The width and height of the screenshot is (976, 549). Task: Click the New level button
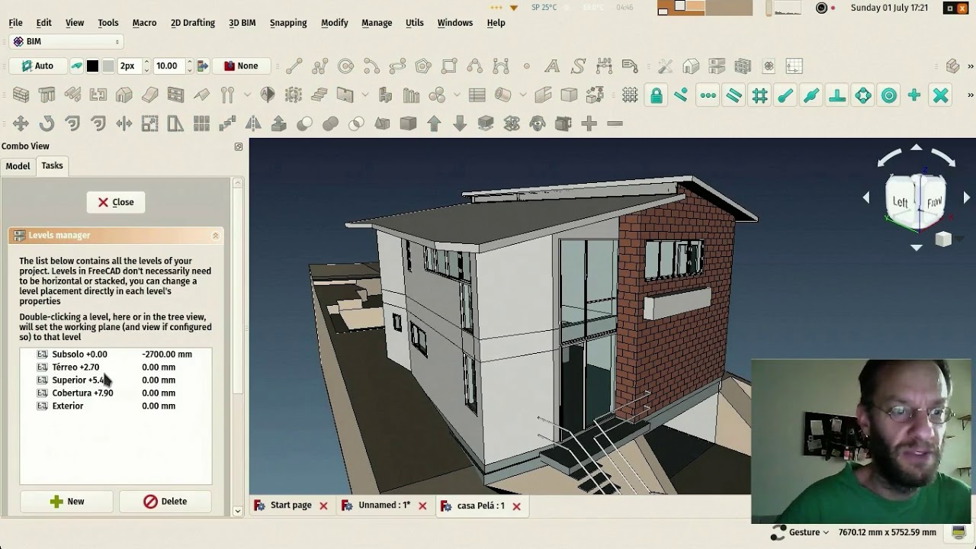67,502
